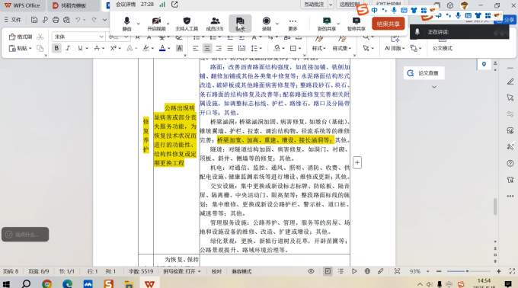Click the 说点什么 chat input box

[25, 235]
